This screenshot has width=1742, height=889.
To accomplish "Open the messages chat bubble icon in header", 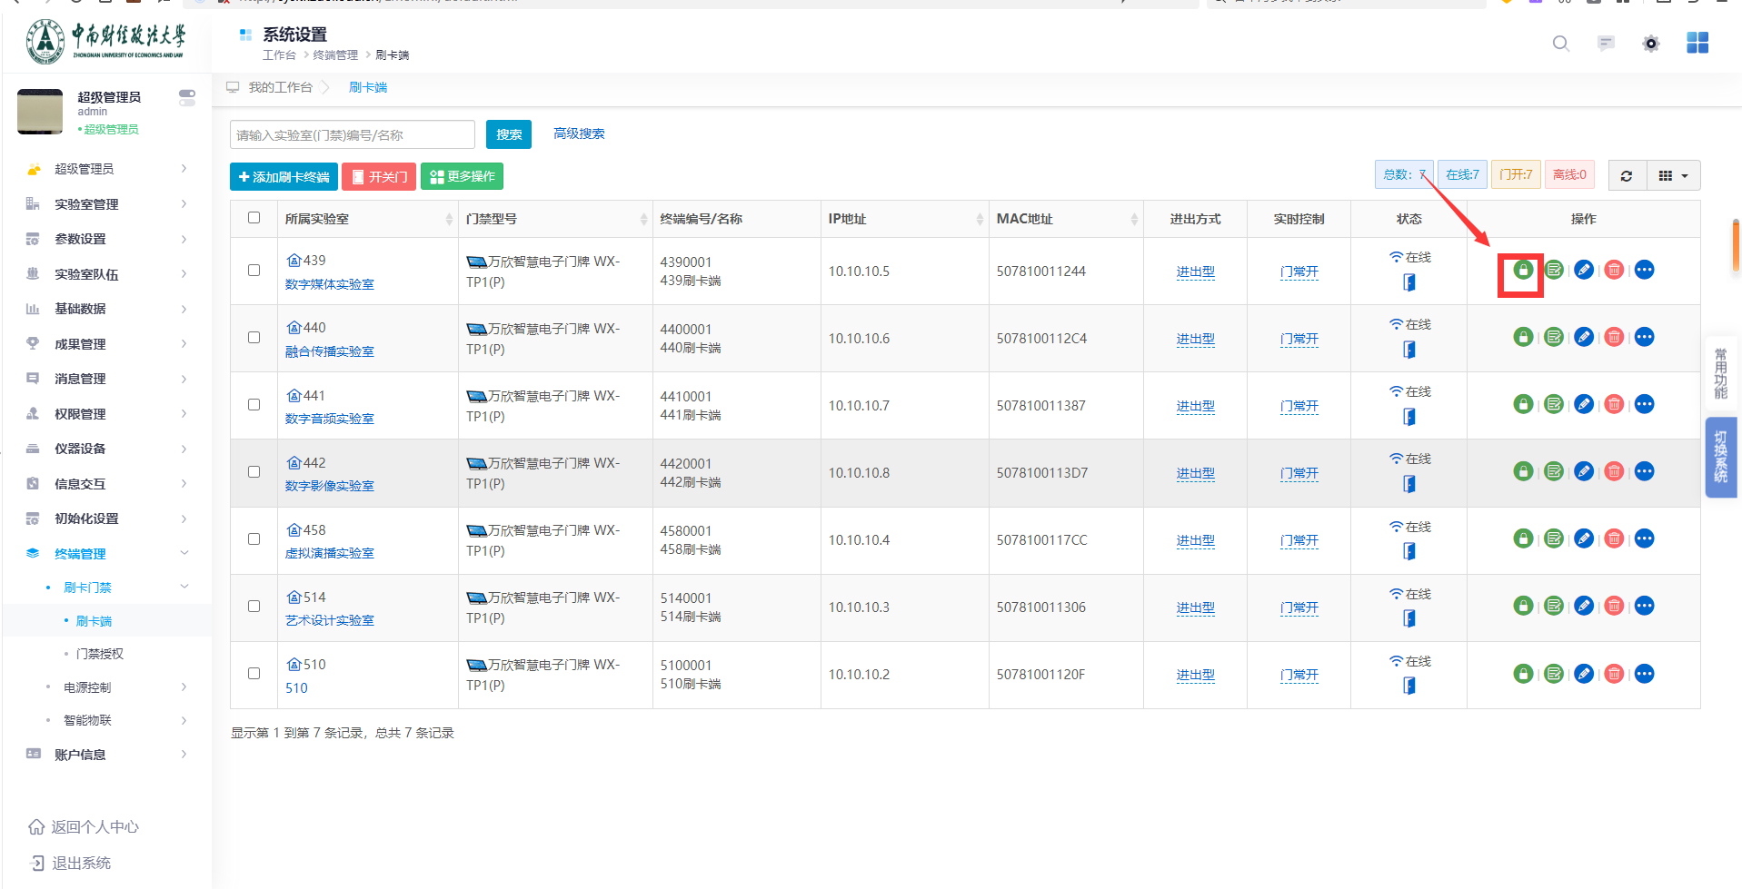I will 1606,44.
